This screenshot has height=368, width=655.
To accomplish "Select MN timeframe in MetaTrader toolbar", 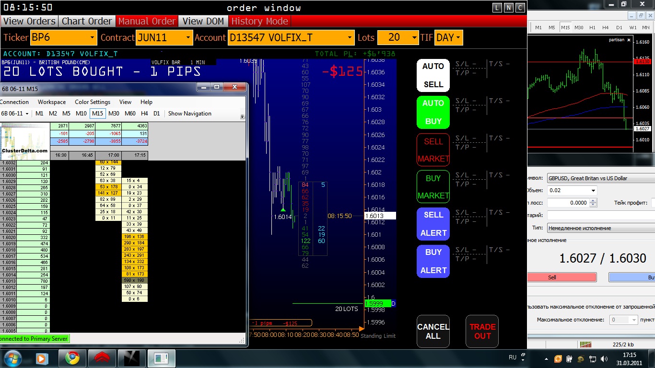I will coord(646,27).
